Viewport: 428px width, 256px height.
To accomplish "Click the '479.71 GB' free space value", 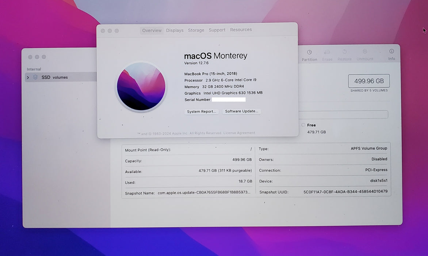I will [316, 132].
